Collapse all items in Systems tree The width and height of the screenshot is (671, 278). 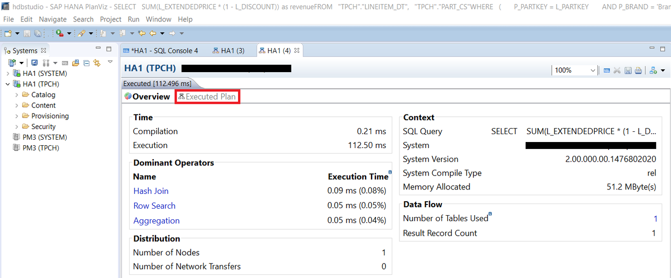pos(86,63)
